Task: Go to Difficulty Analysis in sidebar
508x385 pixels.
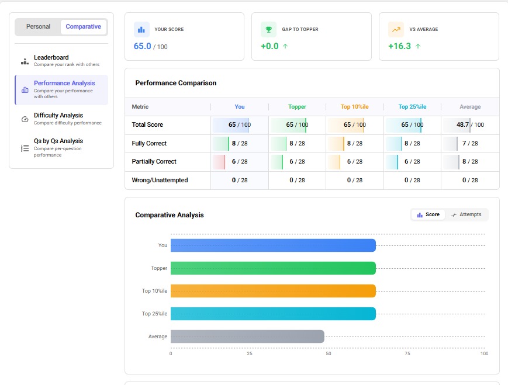Action: 61,119
